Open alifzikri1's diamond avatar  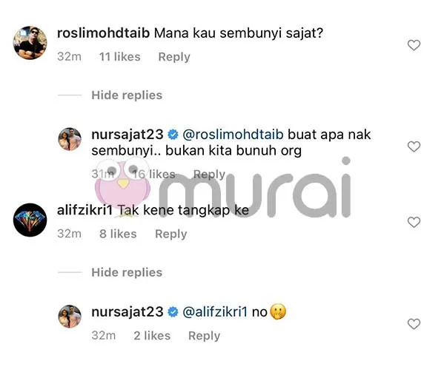[x=30, y=220]
